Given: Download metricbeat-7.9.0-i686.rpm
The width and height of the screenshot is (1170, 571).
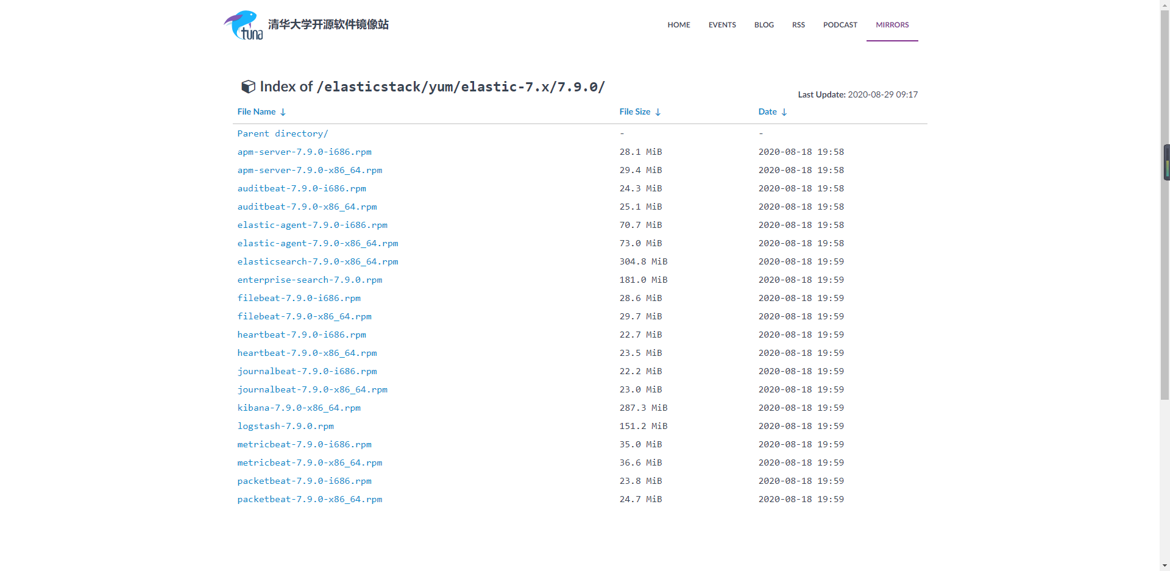Looking at the screenshot, I should tap(305, 444).
